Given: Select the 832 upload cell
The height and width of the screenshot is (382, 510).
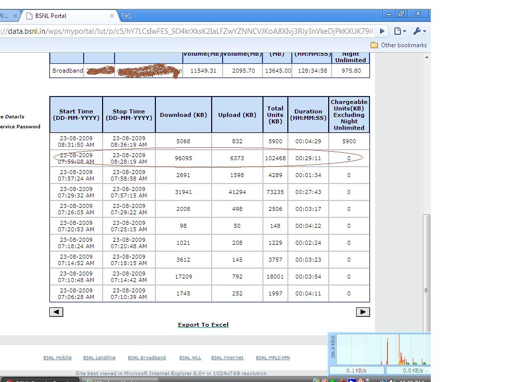Looking at the screenshot, I should (x=237, y=141).
